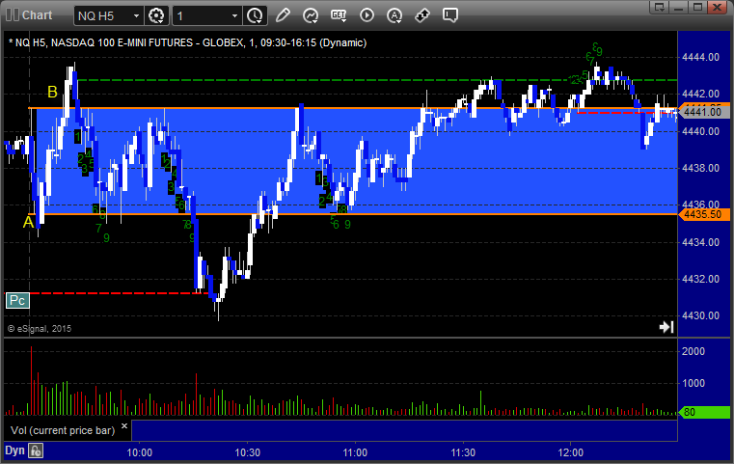Image resolution: width=734 pixels, height=464 pixels.
Task: Select the Vol (current price bar) label
Action: pos(63,430)
